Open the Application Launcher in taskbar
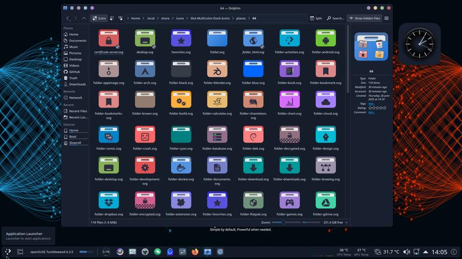 point(8,252)
